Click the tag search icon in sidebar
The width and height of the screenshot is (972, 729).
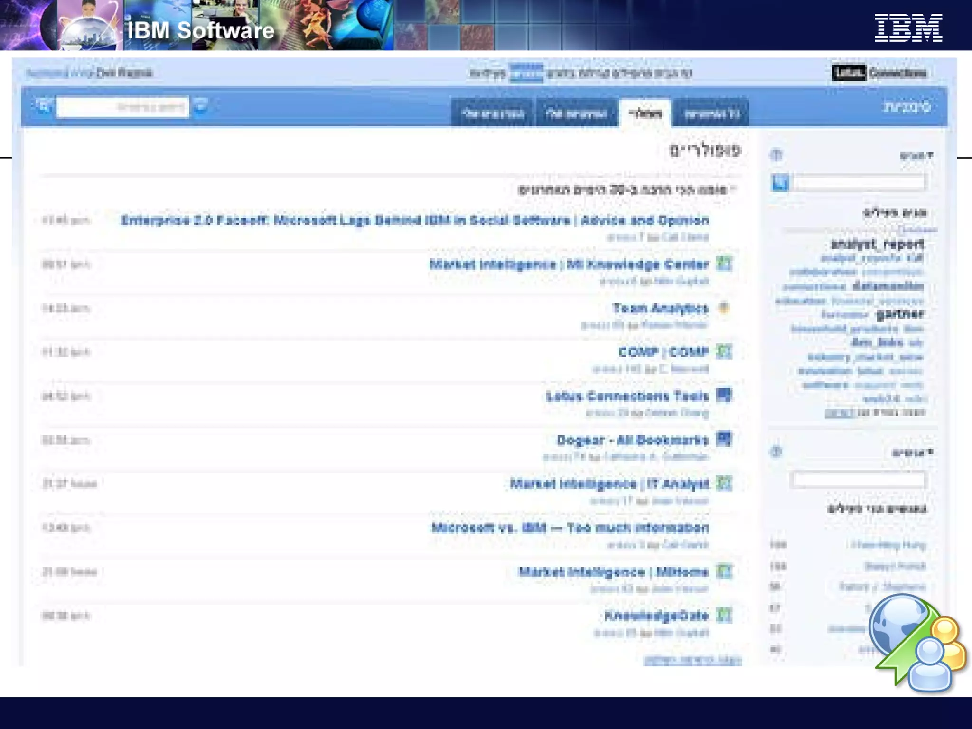coord(780,182)
